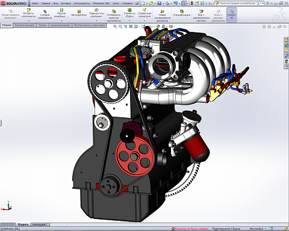
Task: Click the Options icon in the quick toolbar
Action: pos(202,3)
